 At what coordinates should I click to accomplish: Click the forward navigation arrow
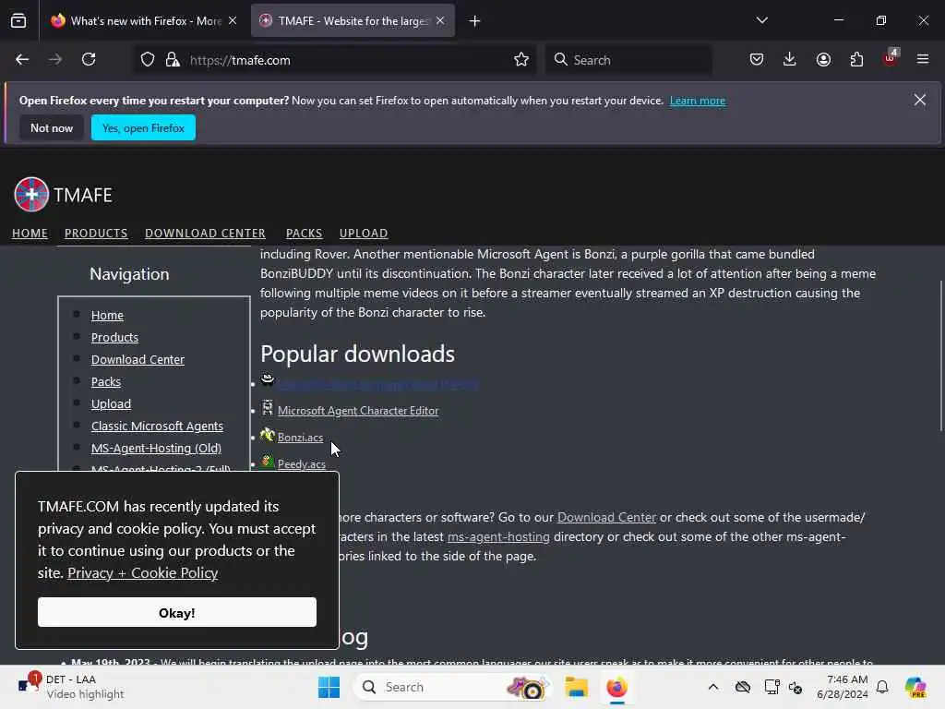tap(55, 59)
